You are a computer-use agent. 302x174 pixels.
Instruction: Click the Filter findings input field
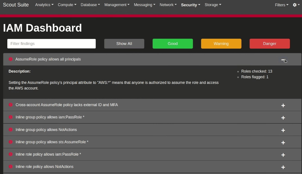(52, 44)
